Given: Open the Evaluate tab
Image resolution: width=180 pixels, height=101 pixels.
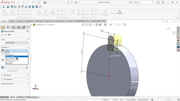Looking at the screenshot, I should 69,21.
